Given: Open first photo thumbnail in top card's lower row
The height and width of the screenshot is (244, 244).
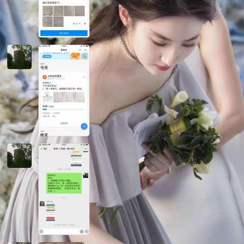Looking at the screenshot, I should (x=48, y=21).
